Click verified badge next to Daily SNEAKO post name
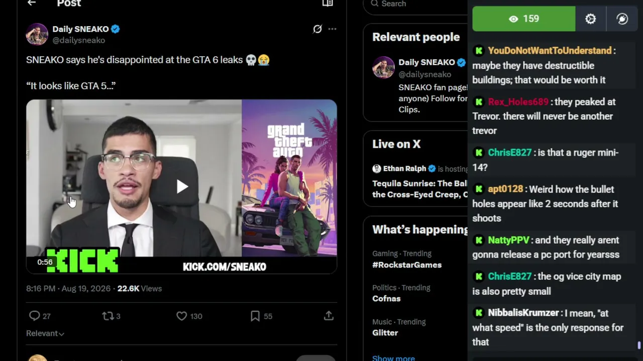 pos(116,29)
